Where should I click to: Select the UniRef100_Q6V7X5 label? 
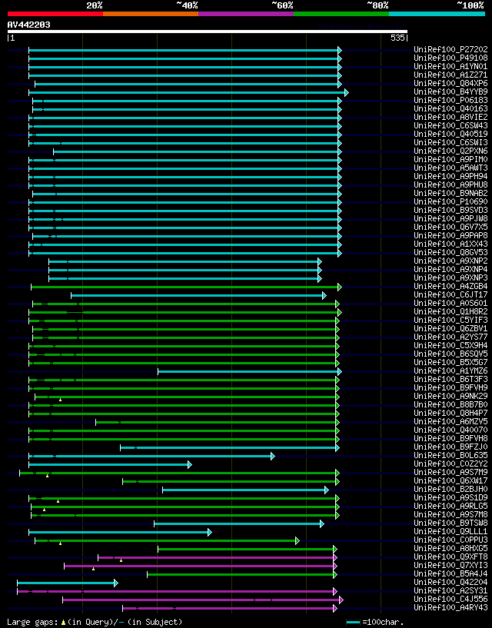point(450,227)
